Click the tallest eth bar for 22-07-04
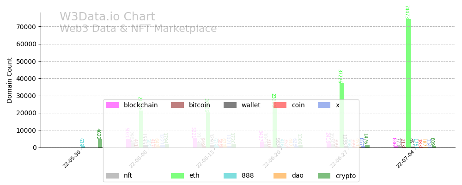This screenshot has width=462, height=185. click(x=408, y=83)
